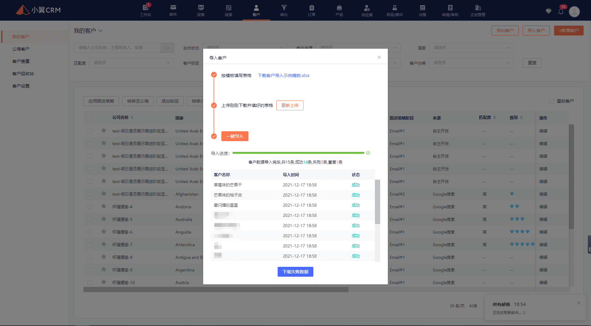Viewport: 591px width, 326px height.
Task: Select checkbox for 怀瑾握瑜-8 row
Action: tap(90, 257)
